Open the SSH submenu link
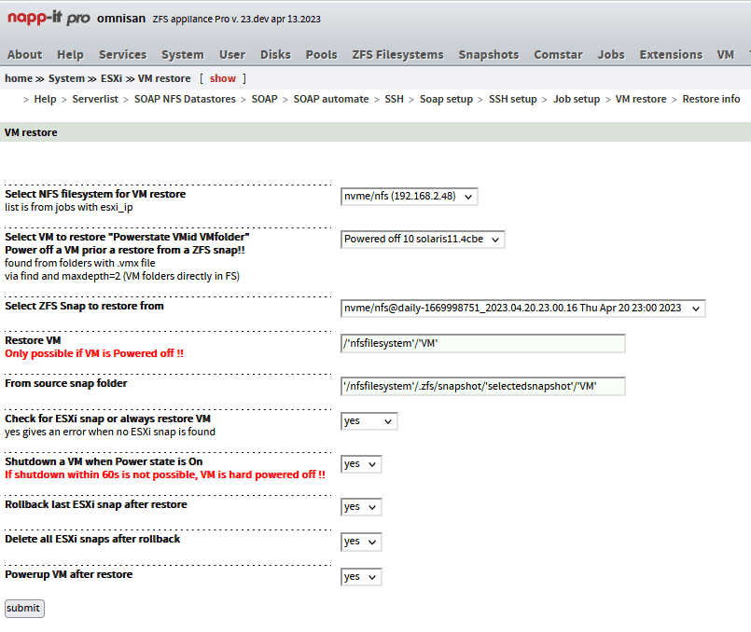 pyautogui.click(x=395, y=99)
